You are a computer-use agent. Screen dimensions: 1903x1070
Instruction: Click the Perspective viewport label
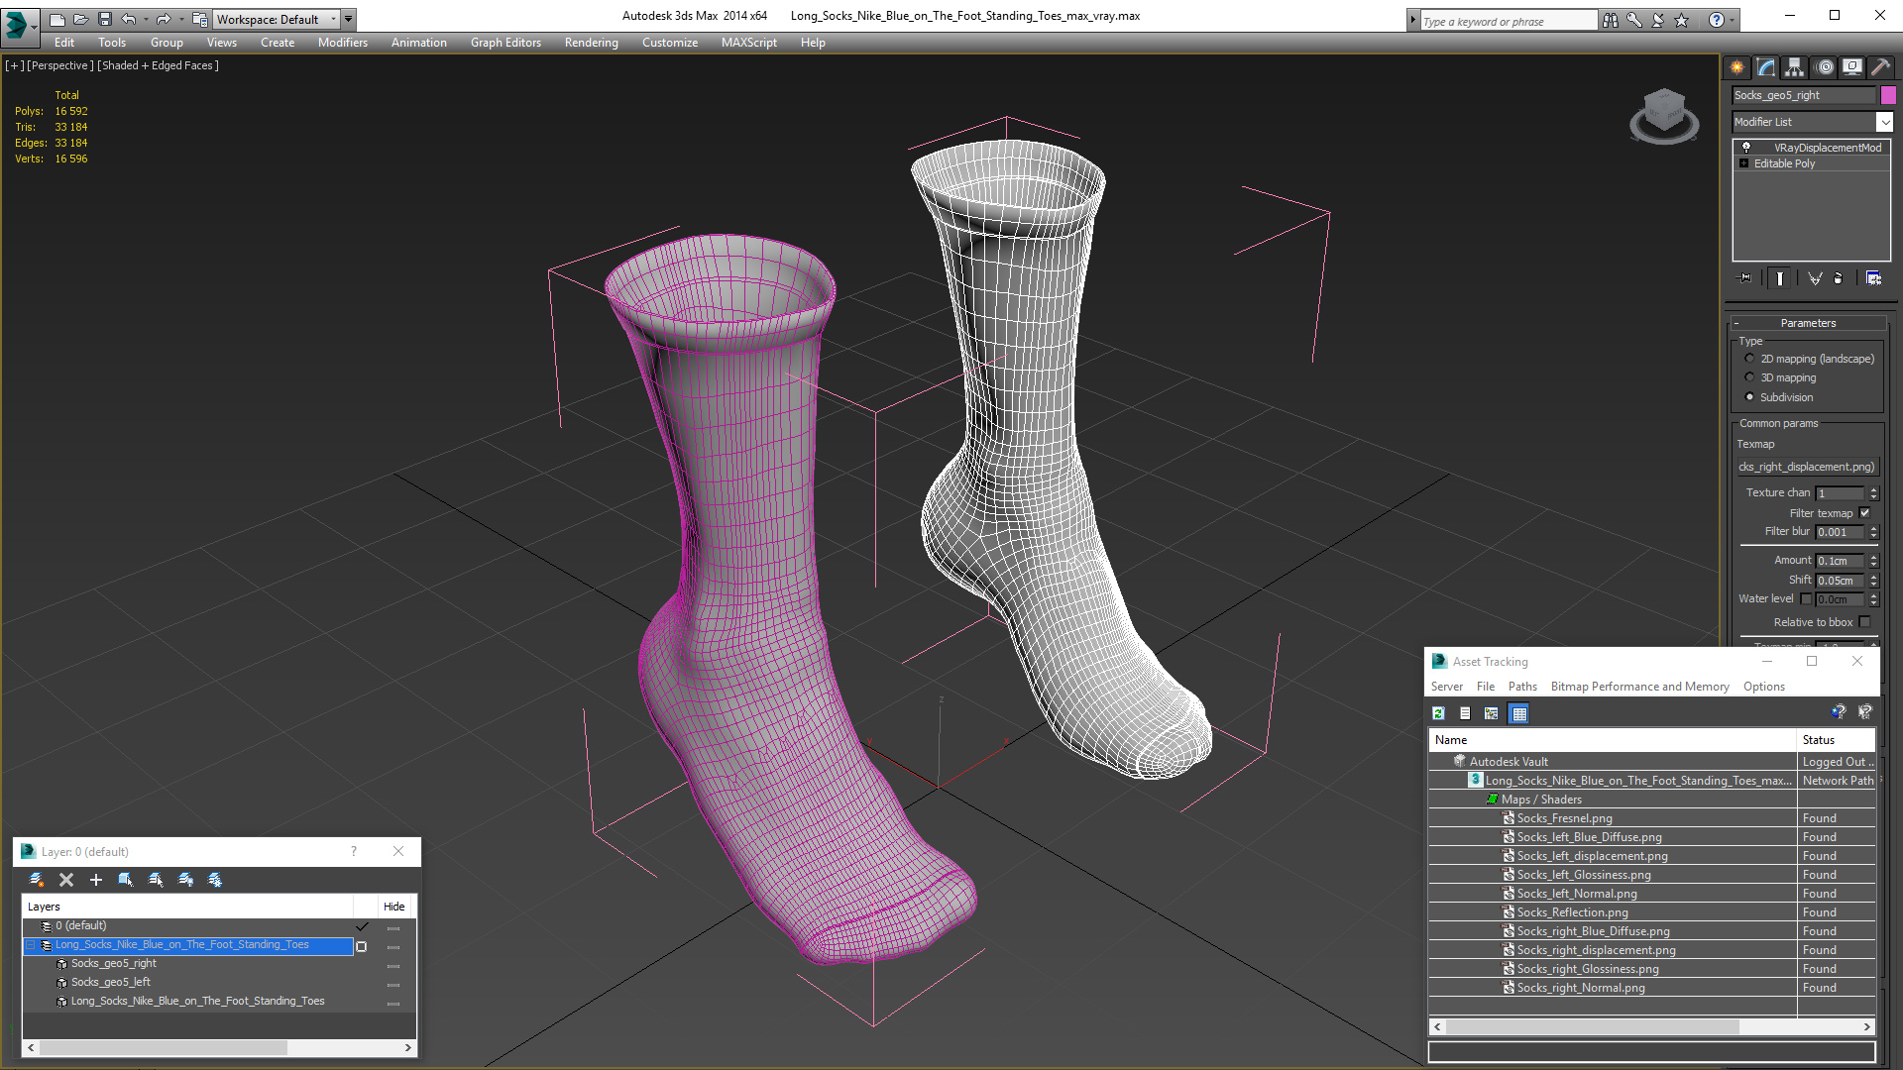[x=59, y=65]
